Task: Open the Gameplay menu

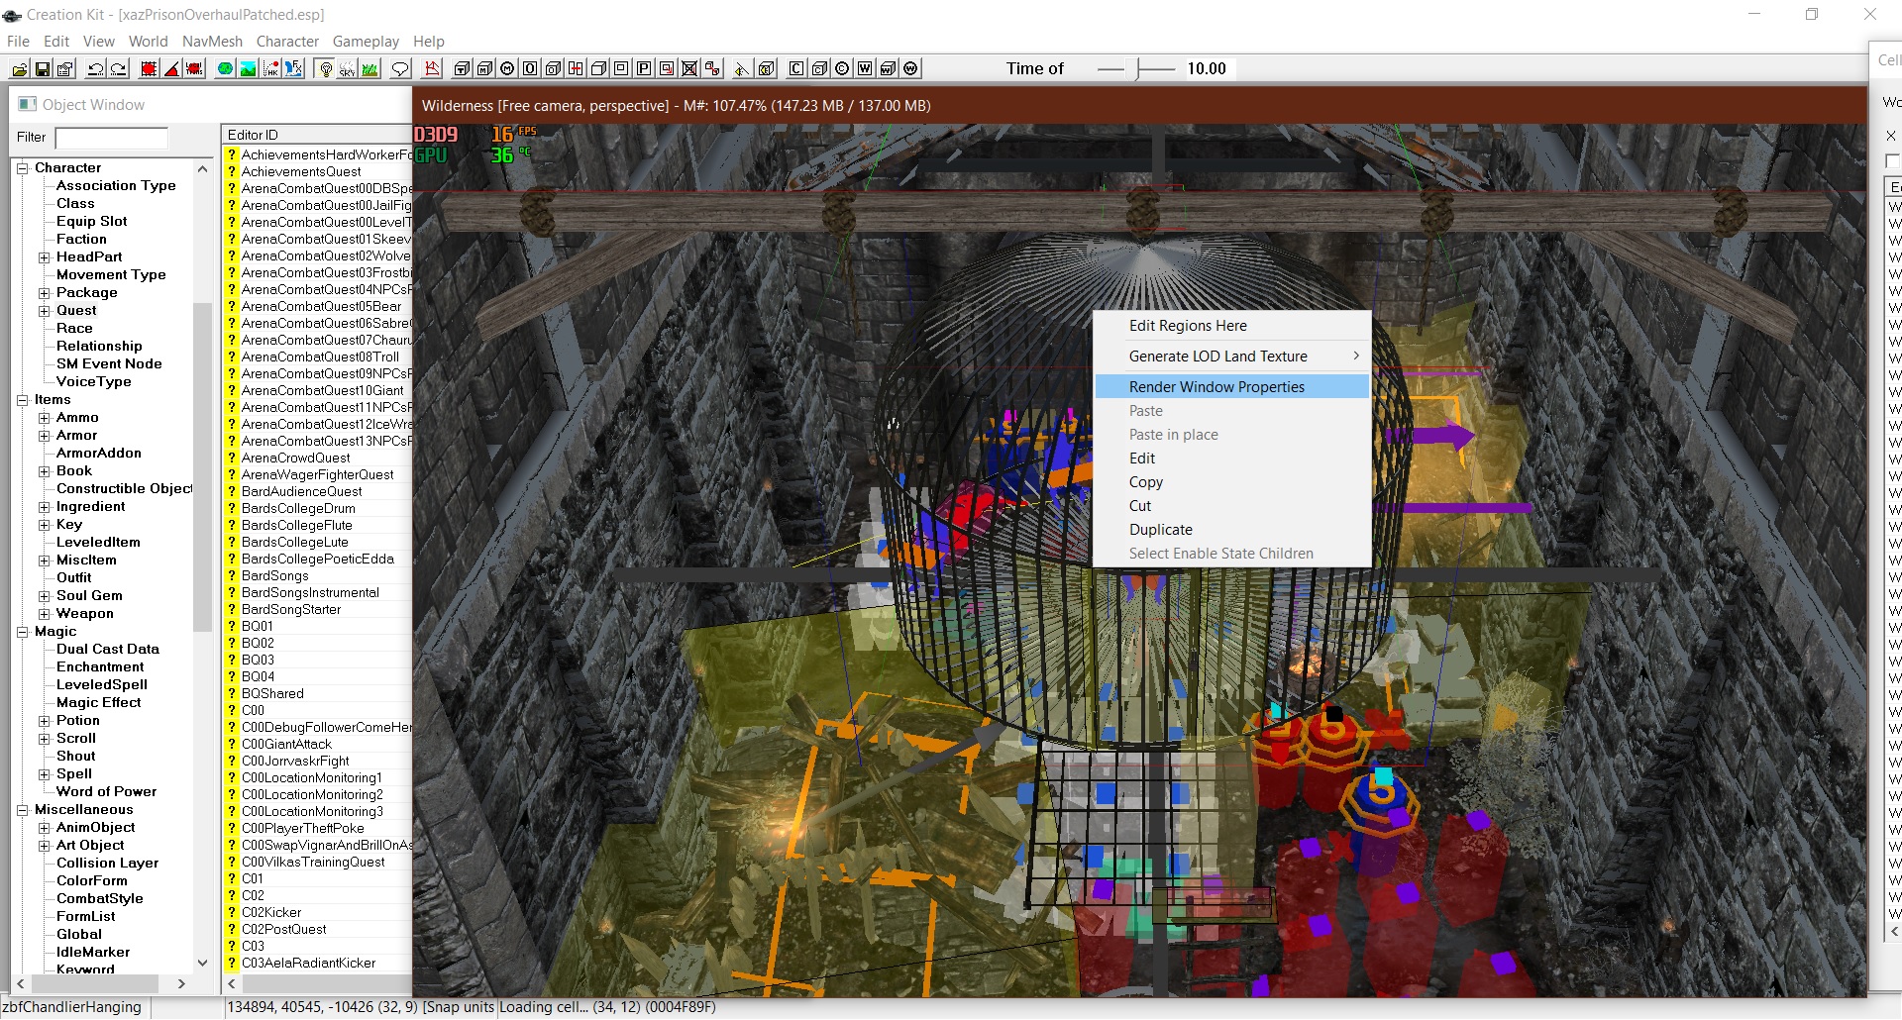Action: (x=366, y=42)
